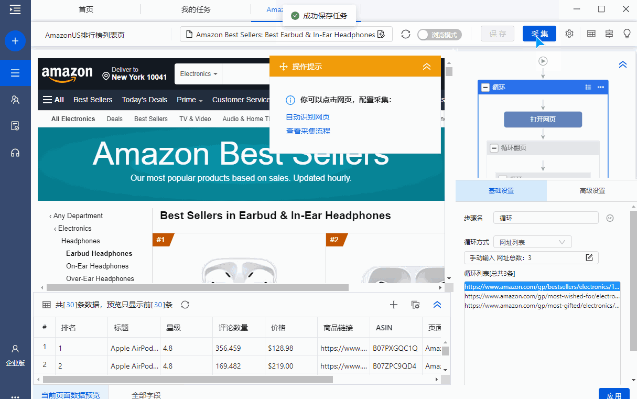Screen dimensions: 637x399
Task: Click the list icon on the 循环 step header
Action: coord(588,87)
